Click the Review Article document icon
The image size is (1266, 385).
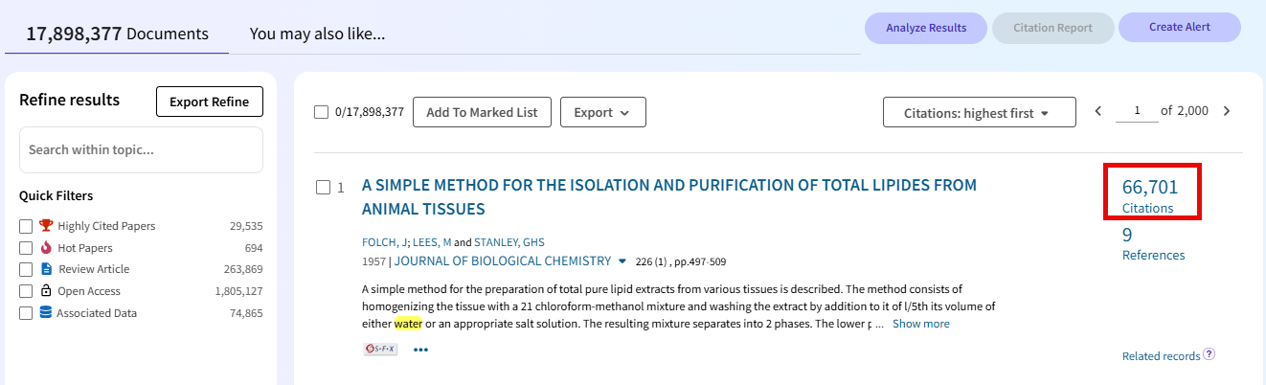click(x=46, y=269)
